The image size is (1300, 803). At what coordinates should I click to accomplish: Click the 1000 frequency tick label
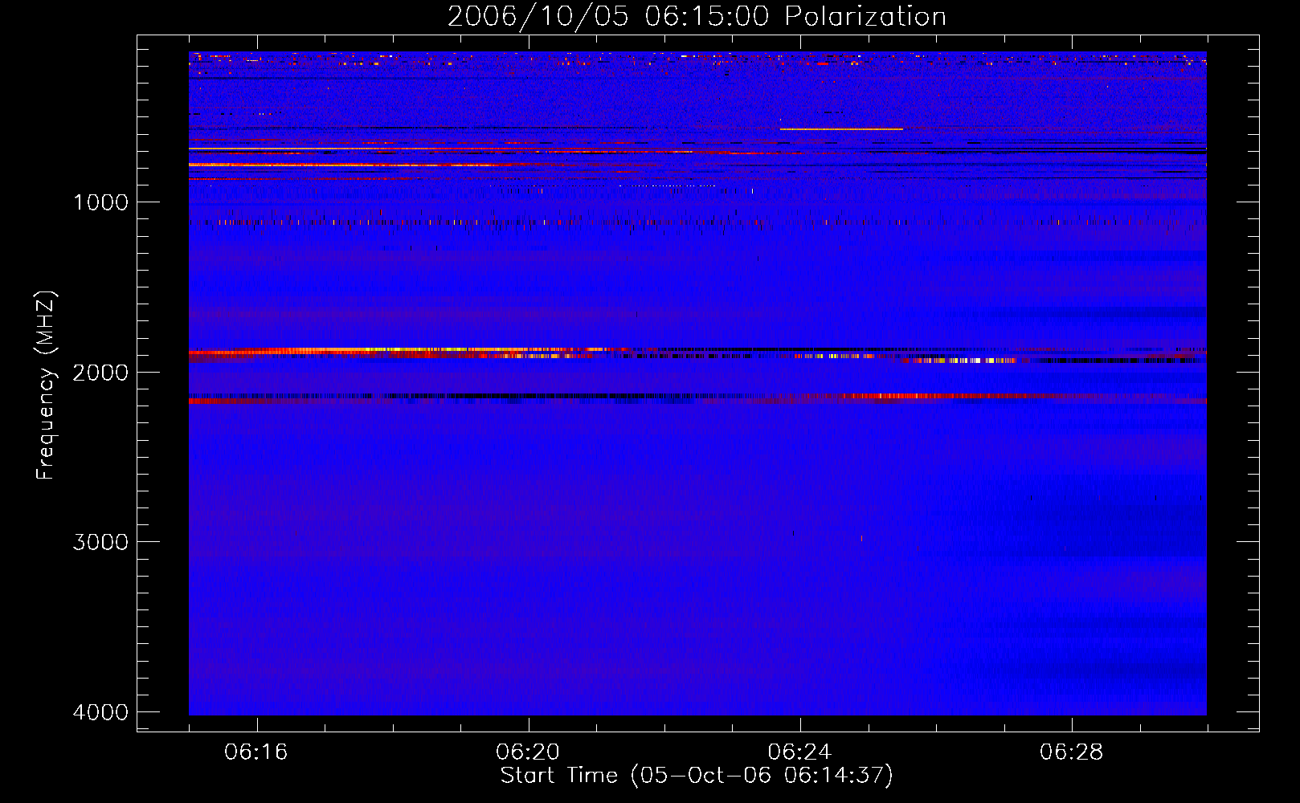coord(100,202)
